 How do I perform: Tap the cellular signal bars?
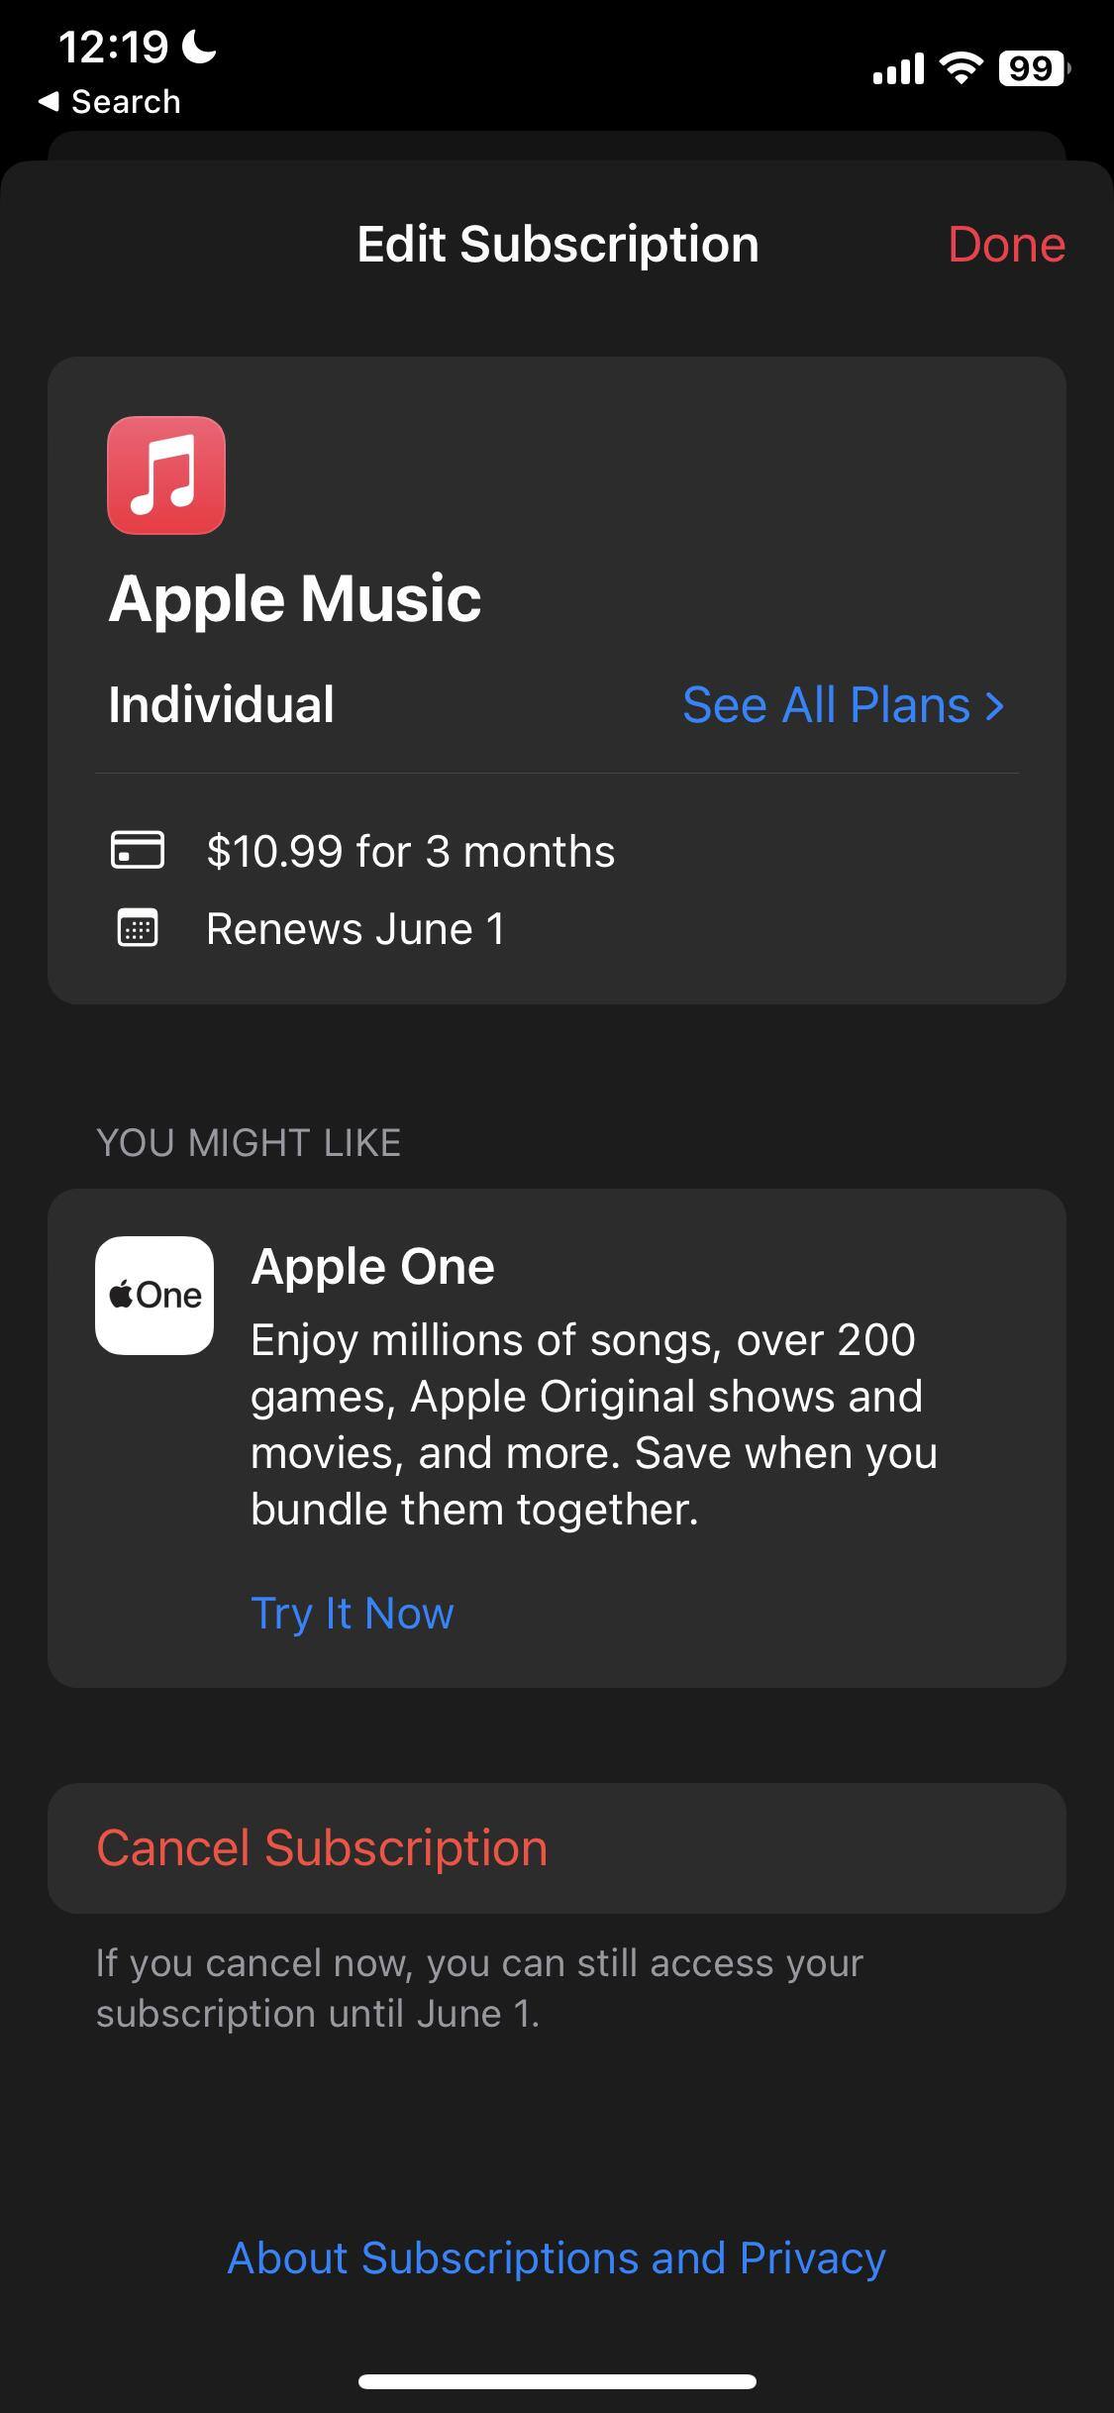[x=897, y=69]
